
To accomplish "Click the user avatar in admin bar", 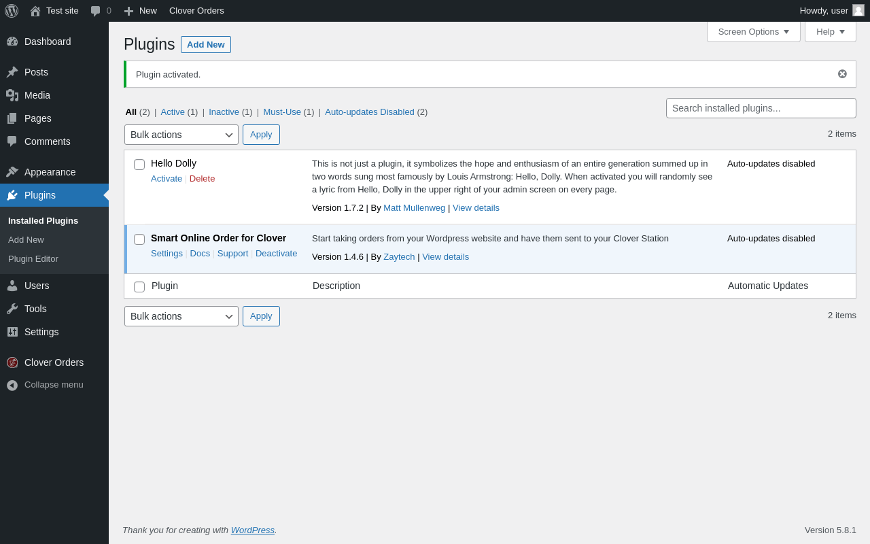I will click(858, 10).
